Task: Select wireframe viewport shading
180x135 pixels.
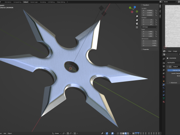Action: coord(121,133)
